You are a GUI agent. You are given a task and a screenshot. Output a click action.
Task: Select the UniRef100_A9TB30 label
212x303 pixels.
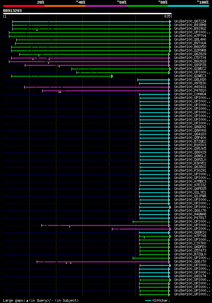[190, 83]
